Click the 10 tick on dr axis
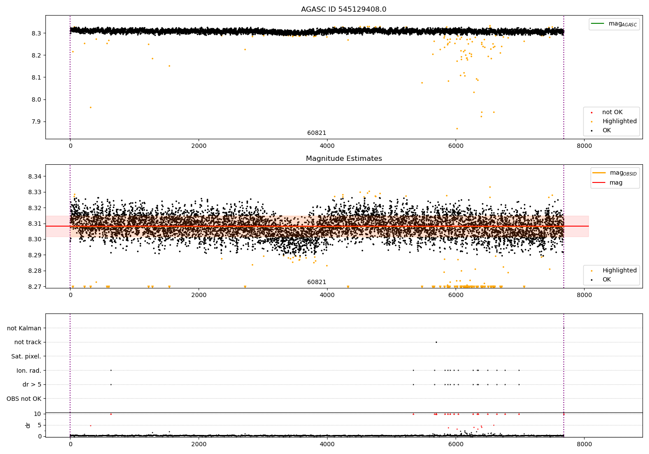The image size is (649, 454). 38,414
